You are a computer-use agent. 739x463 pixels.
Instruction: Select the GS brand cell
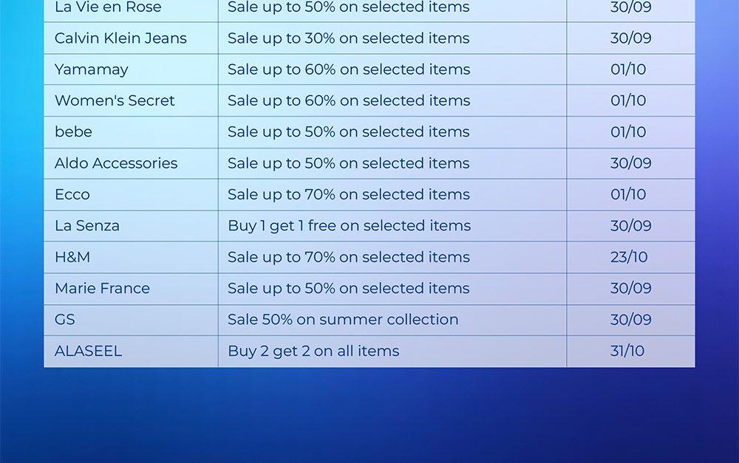65,320
